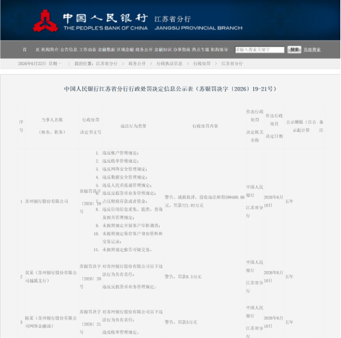This screenshot has width=341, height=338.
Task: Go to the 公告信息 menu
Action: [68, 49]
